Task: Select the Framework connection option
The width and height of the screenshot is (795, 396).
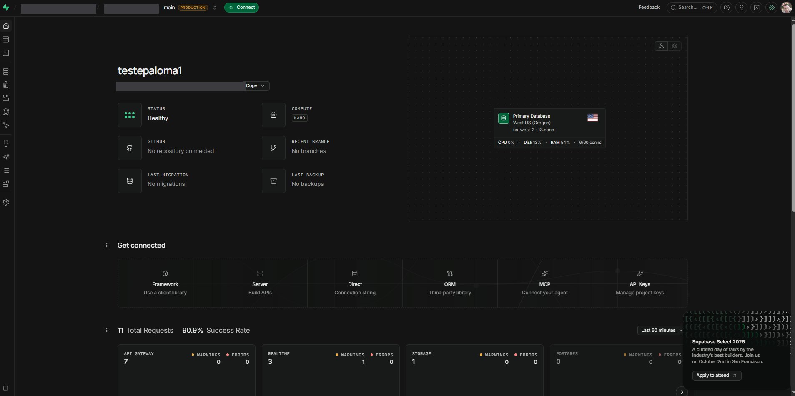Action: tap(165, 283)
